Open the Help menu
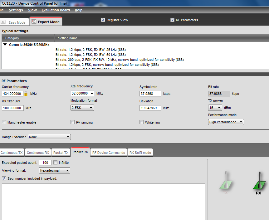This screenshot has width=269, height=220. pyautogui.click(x=79, y=10)
